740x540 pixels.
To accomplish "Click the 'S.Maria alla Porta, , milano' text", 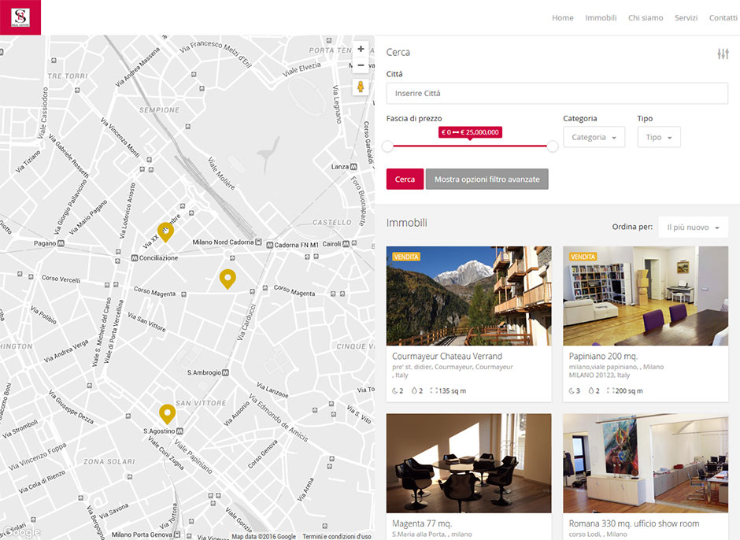I will (432, 534).
